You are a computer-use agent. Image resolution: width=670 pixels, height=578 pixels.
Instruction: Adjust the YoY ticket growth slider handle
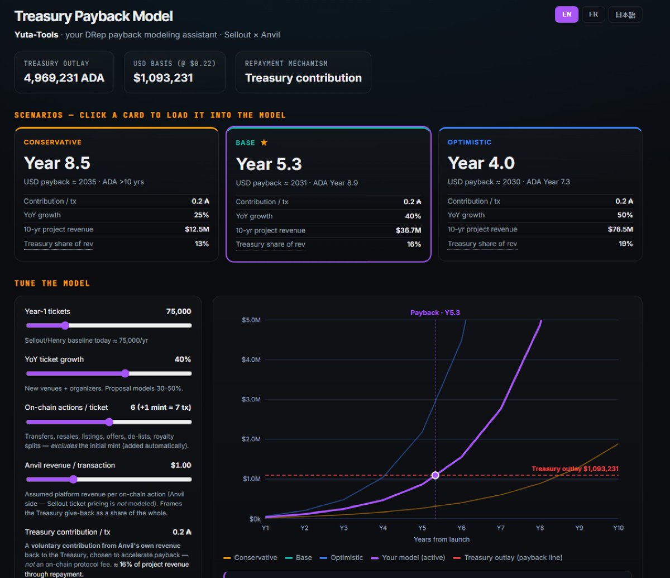tap(125, 373)
